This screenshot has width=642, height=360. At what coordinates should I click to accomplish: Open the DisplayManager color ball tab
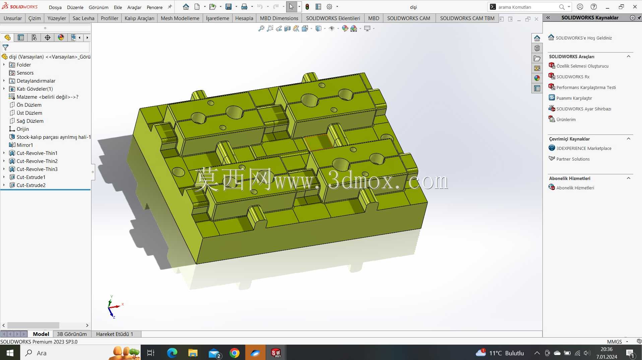pos(61,37)
